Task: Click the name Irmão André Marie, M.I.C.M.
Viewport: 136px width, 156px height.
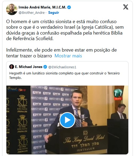Action: click(x=42, y=7)
